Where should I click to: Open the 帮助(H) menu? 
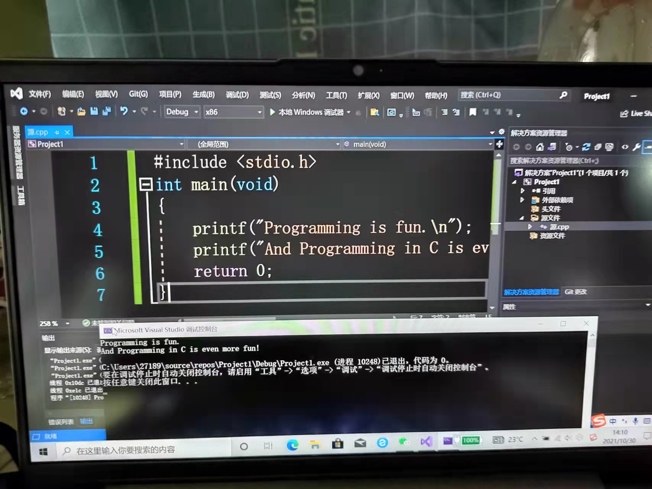point(436,96)
